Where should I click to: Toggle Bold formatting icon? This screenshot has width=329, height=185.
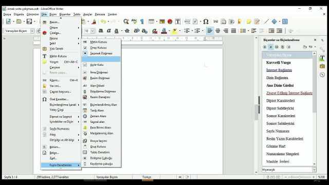(x=101, y=31)
